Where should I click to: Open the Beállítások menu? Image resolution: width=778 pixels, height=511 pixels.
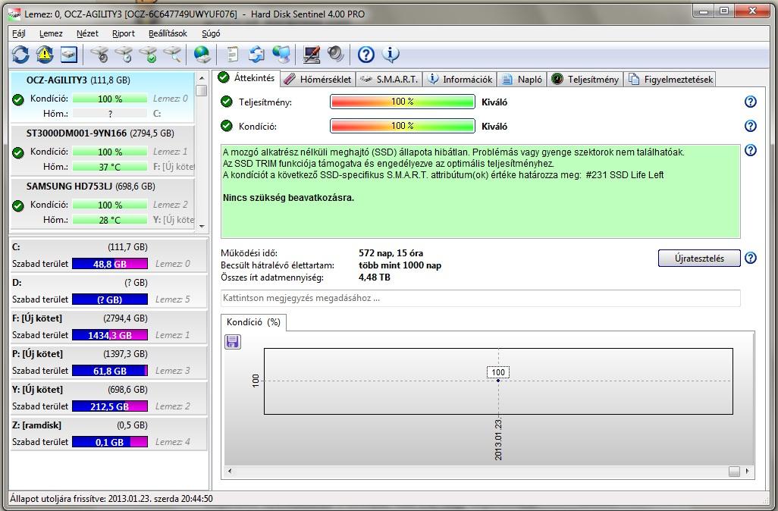point(168,33)
